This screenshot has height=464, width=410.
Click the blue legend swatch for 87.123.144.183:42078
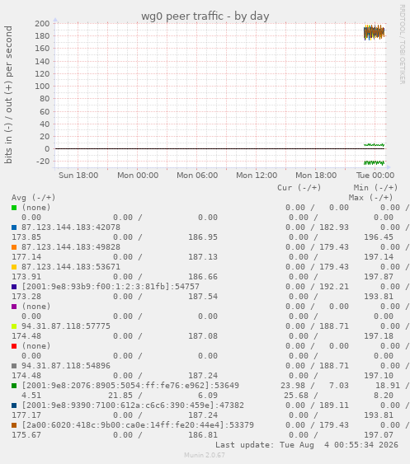(x=14, y=227)
